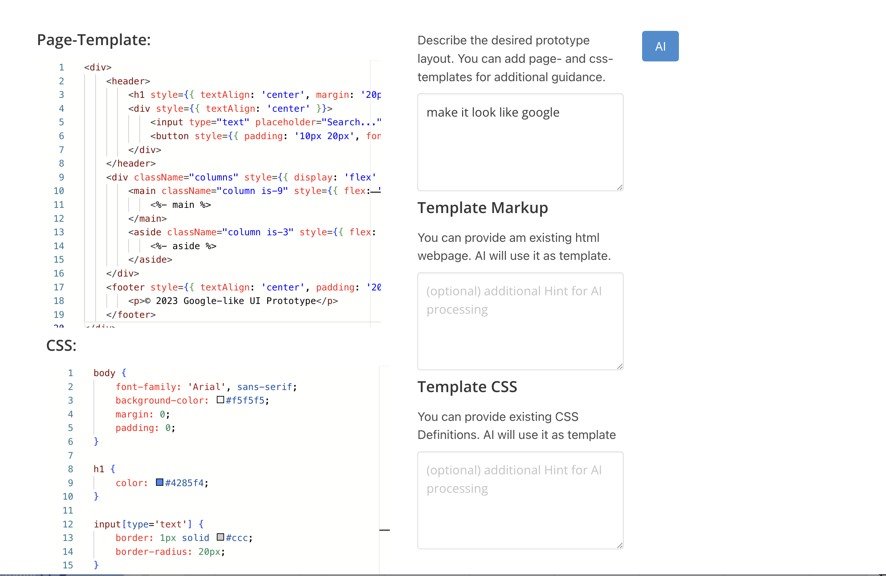Grab the resize handle of prototype description textarea
The image size is (886, 576).
(620, 187)
